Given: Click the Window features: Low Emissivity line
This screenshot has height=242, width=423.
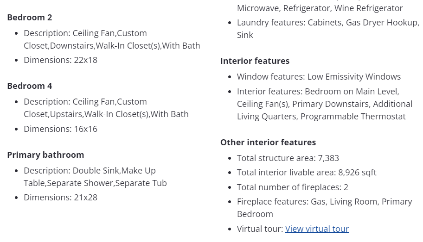Looking at the screenshot, I should pos(319,77).
